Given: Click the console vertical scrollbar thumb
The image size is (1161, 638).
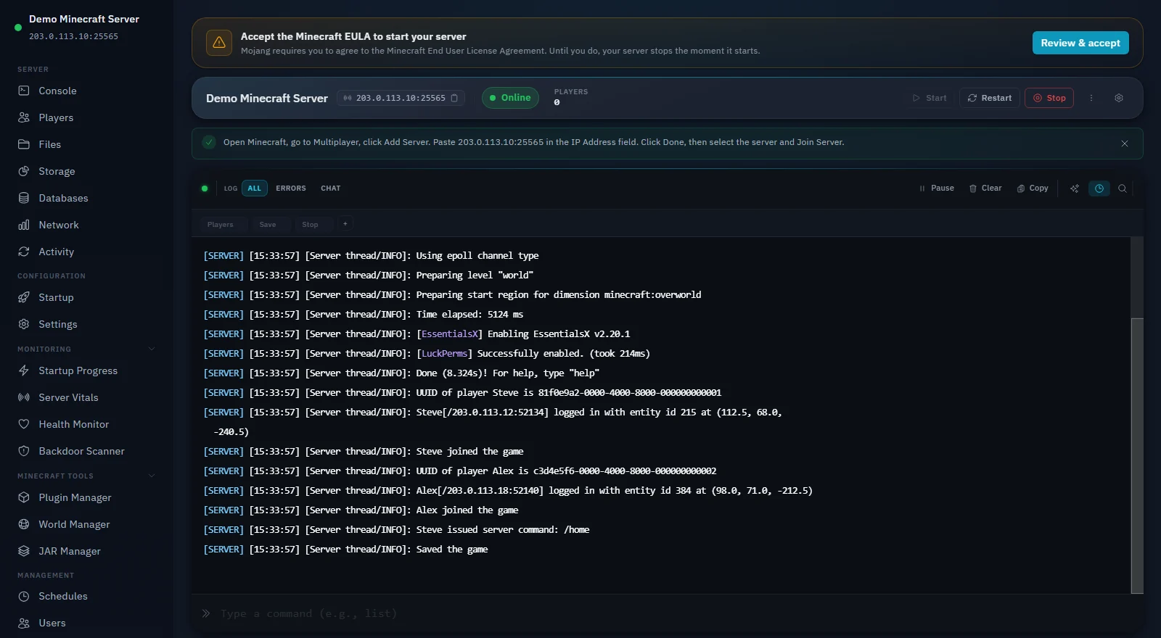Looking at the screenshot, I should coord(1137,455).
